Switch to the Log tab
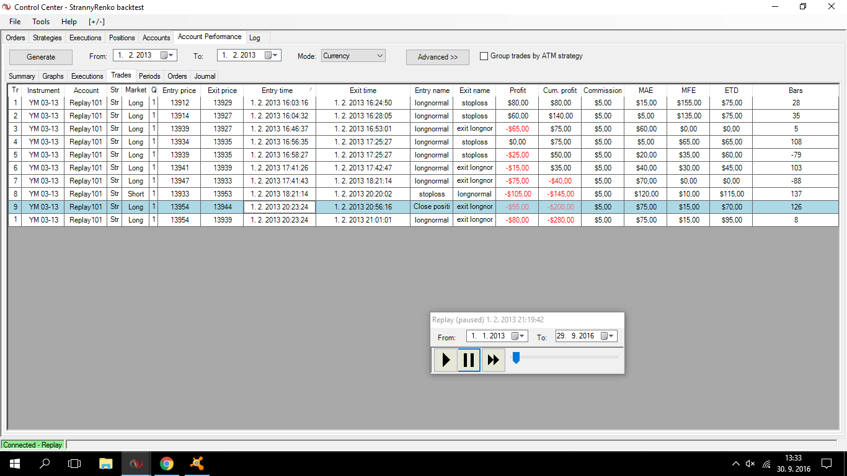 click(x=255, y=38)
